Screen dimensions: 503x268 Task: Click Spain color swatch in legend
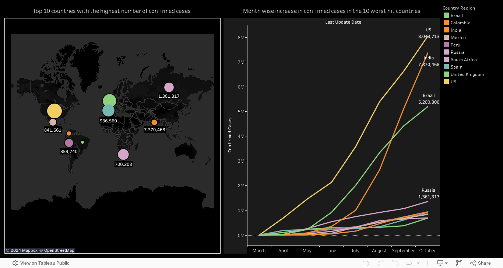(x=446, y=67)
